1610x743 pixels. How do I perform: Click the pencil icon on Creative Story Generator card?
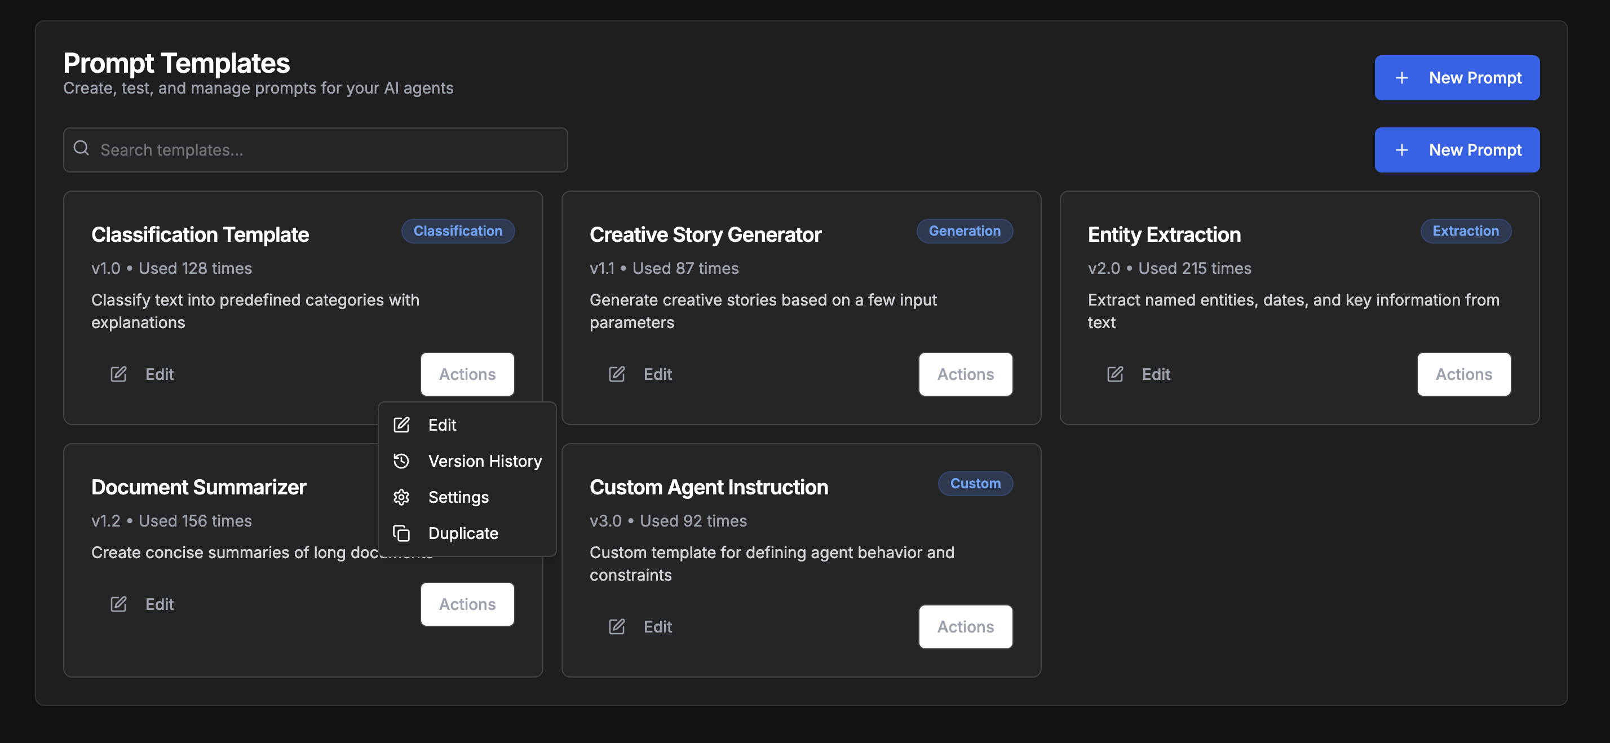coord(616,374)
